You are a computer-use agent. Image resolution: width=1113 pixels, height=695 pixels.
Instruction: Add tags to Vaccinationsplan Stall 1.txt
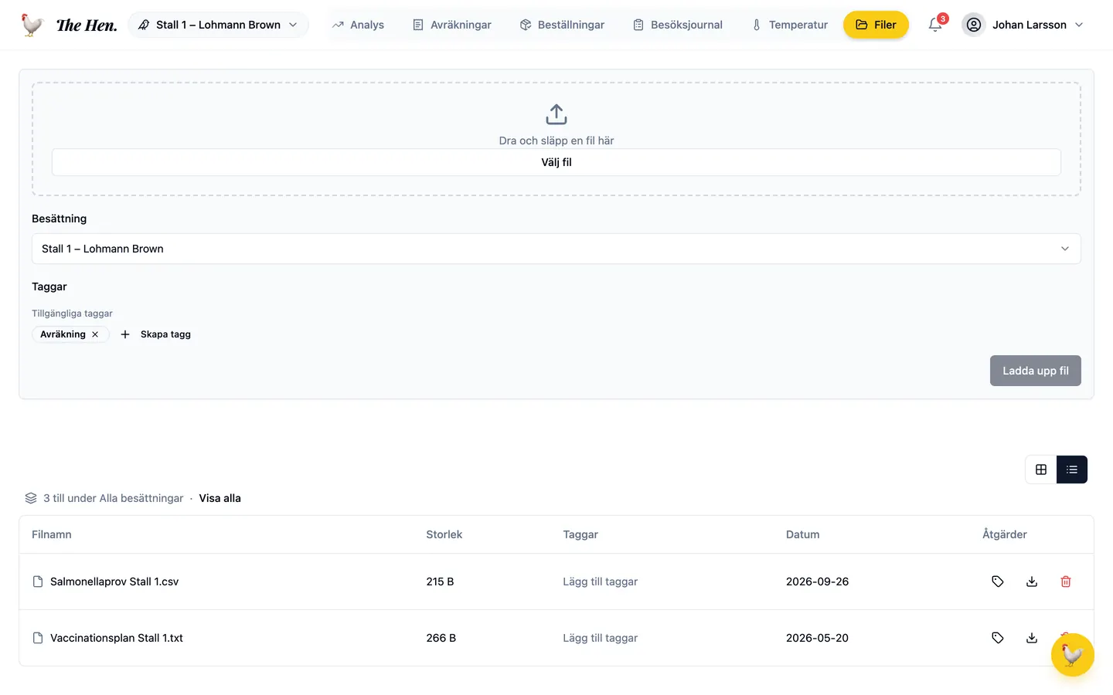coord(600,638)
